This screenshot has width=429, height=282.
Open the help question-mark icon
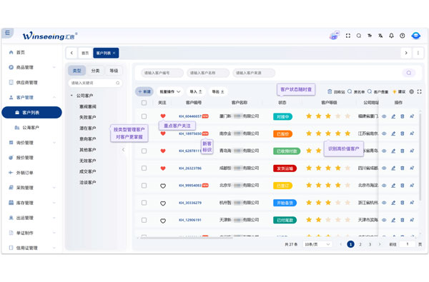pos(402,36)
